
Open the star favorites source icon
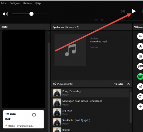(x=140, y=46)
